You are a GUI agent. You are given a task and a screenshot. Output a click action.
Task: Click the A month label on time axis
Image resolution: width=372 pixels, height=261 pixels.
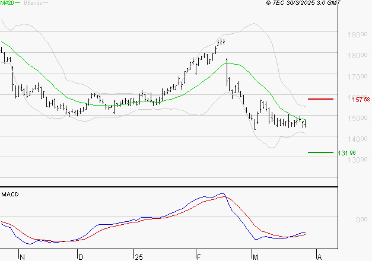[319, 257]
